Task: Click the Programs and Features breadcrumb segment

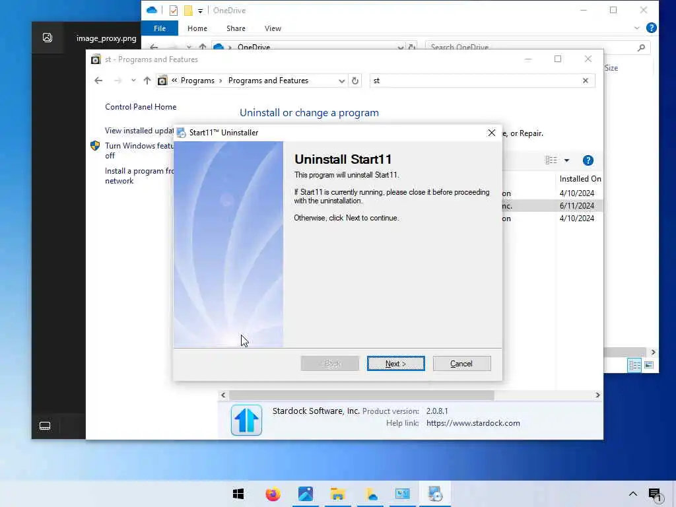Action: pyautogui.click(x=268, y=81)
